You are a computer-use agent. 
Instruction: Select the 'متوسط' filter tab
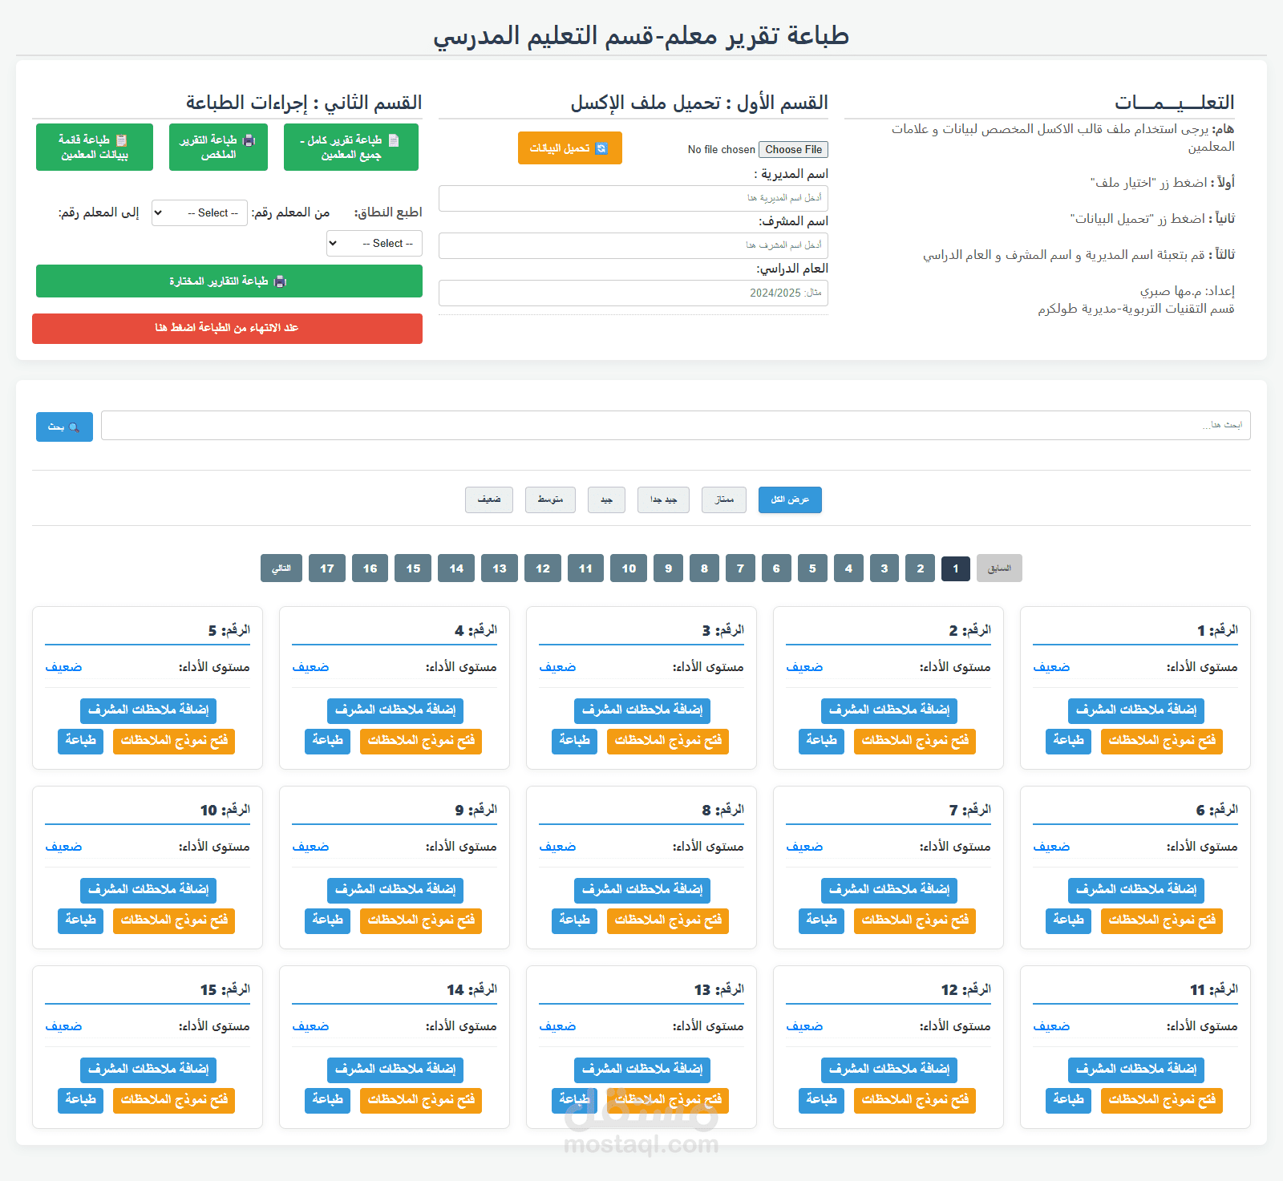pos(550,499)
